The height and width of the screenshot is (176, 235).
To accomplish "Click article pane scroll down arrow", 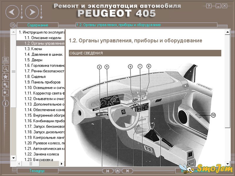I will pos(227,164).
